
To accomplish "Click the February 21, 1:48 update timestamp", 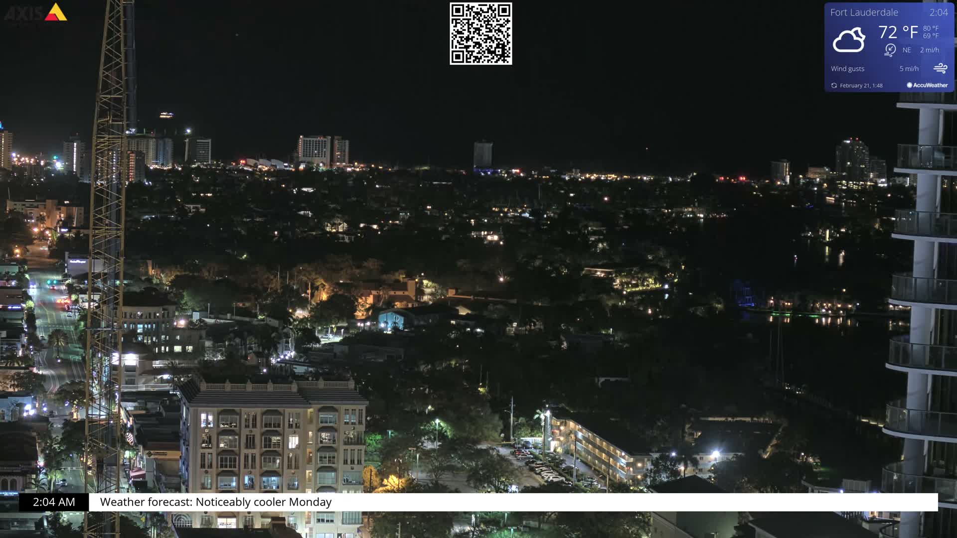I will [x=861, y=86].
